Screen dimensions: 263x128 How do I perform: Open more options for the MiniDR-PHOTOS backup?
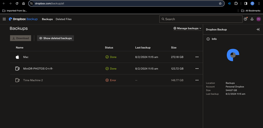(197, 69)
